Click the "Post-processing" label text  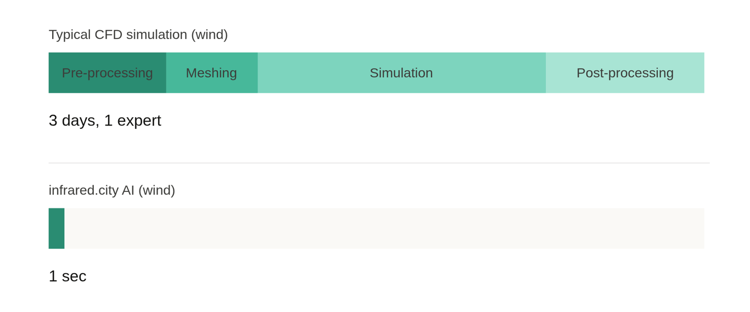pos(625,73)
